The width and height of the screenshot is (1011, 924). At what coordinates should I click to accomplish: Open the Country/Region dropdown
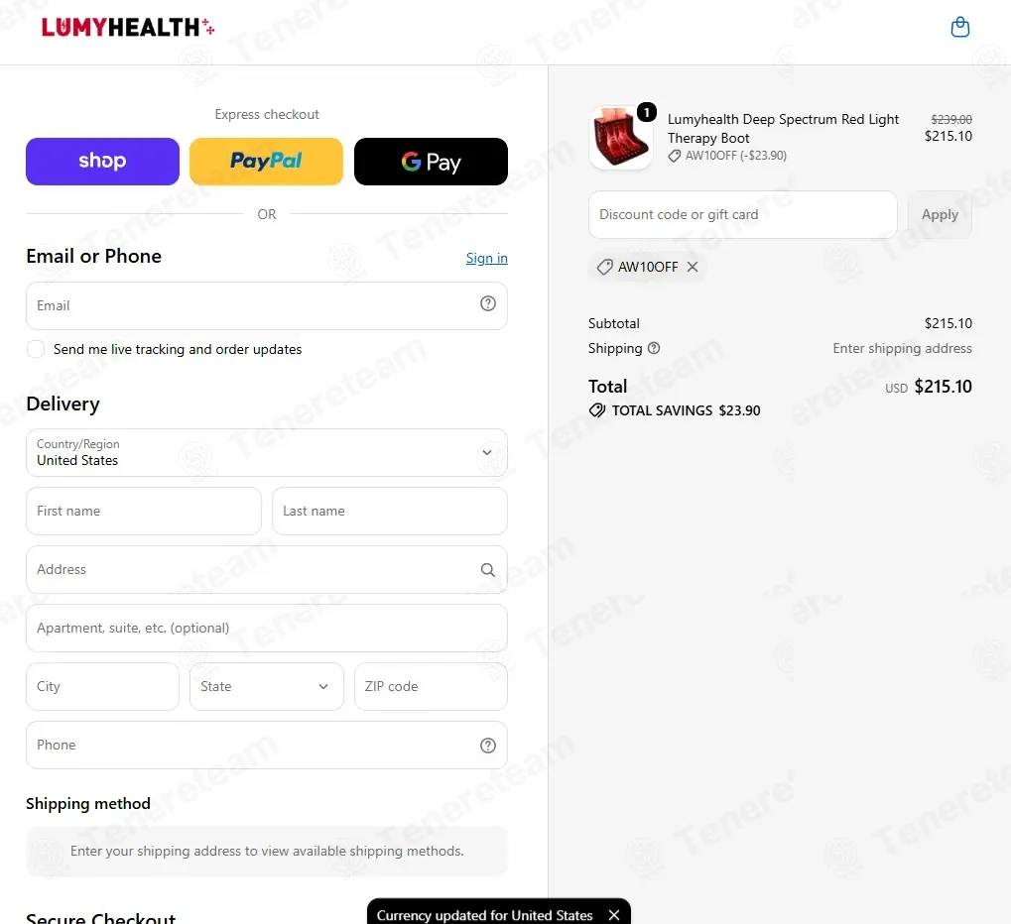[x=266, y=453]
